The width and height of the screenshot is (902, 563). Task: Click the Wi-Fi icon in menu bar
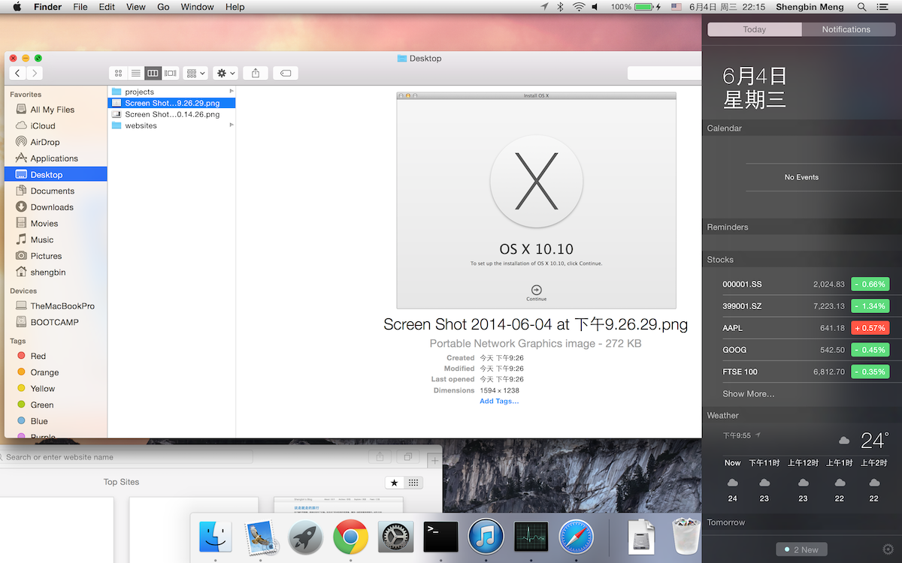578,7
